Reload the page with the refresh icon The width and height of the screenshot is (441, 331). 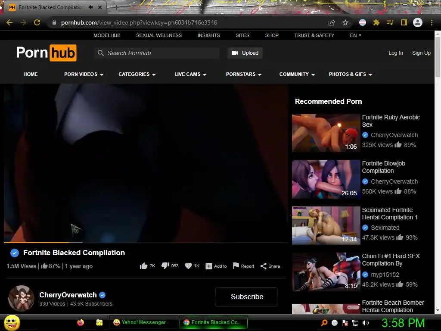37,22
